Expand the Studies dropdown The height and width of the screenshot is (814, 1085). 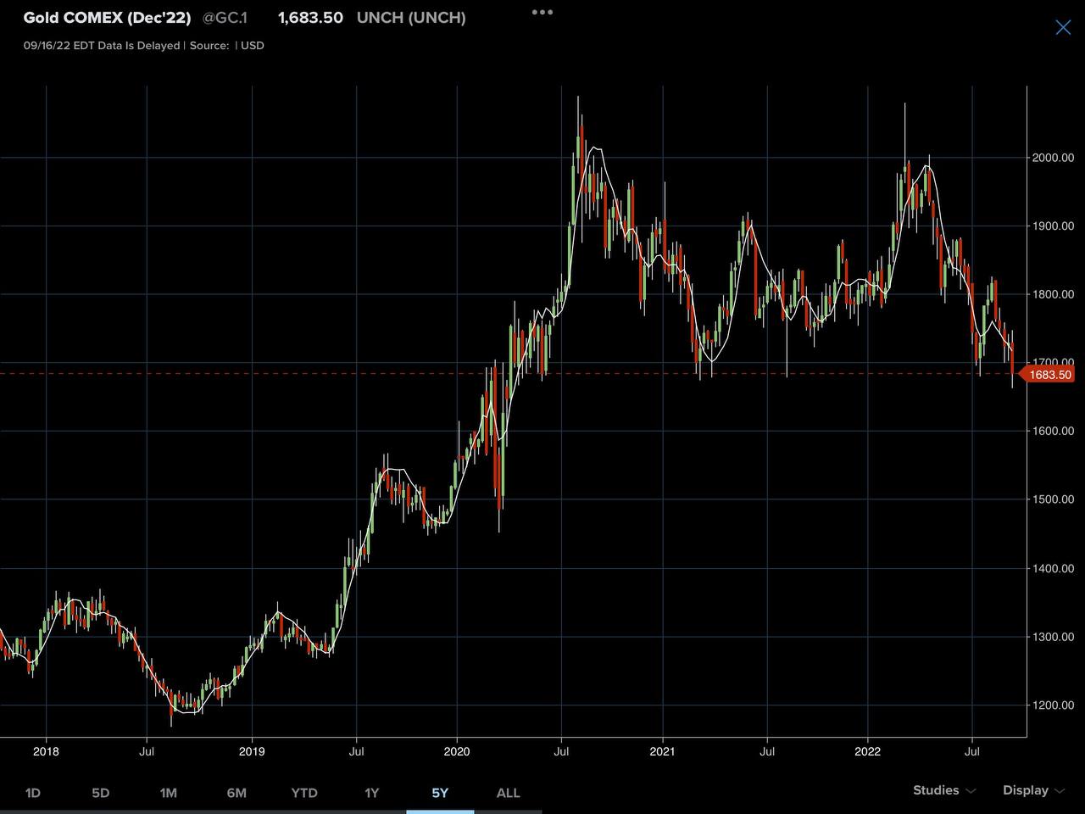click(x=943, y=790)
